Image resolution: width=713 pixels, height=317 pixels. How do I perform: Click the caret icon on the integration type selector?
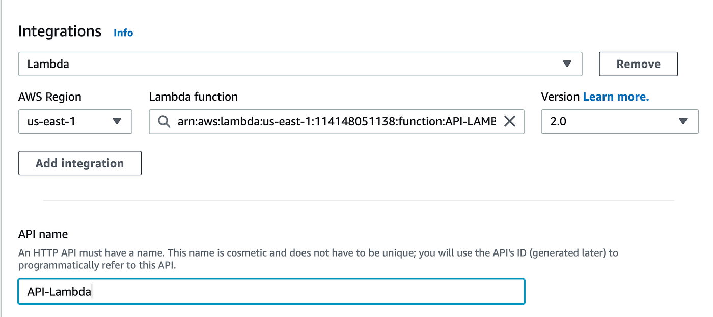click(567, 64)
